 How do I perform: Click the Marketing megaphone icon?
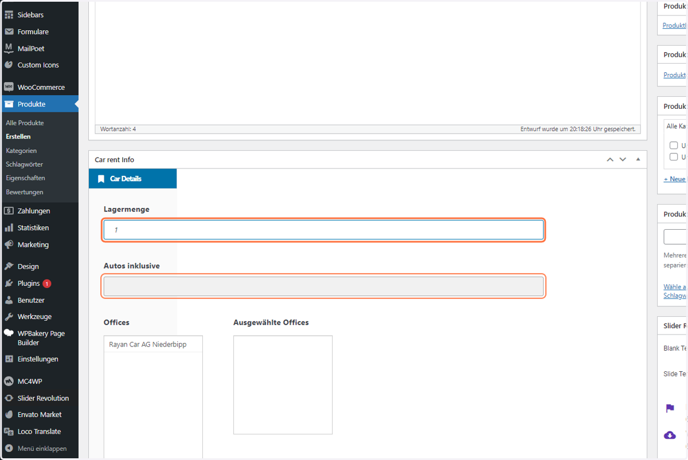pos(9,245)
